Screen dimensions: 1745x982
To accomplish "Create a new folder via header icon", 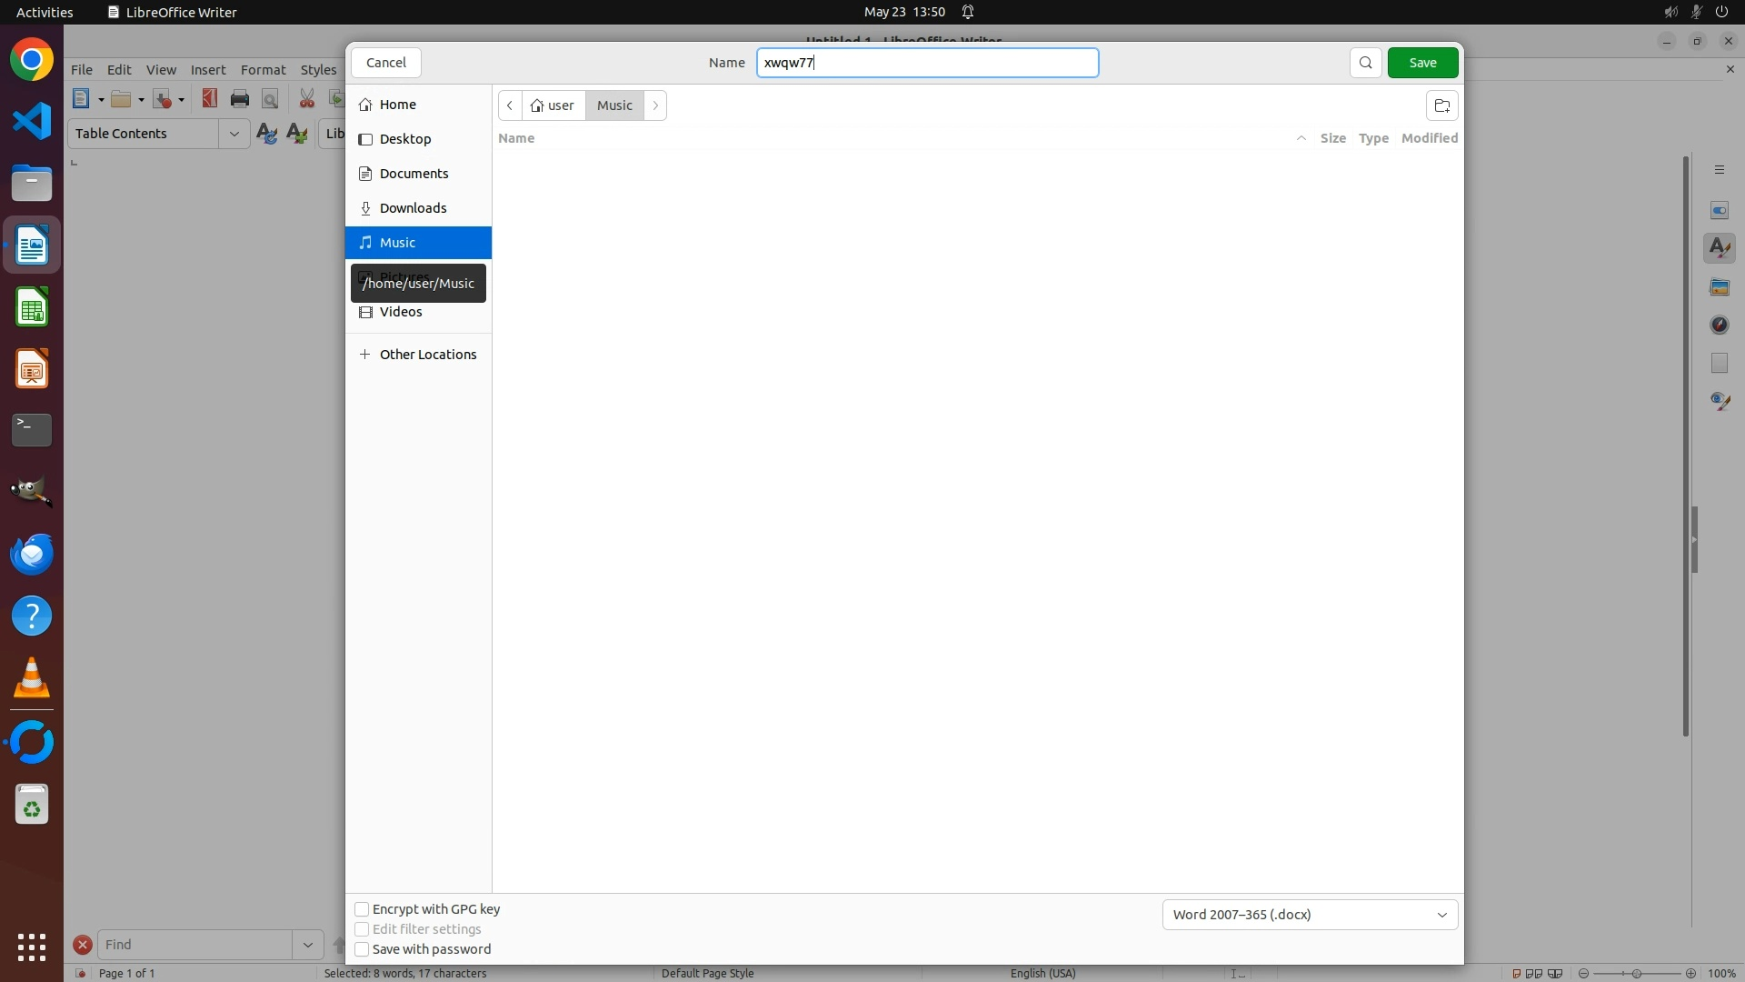I will tap(1441, 105).
